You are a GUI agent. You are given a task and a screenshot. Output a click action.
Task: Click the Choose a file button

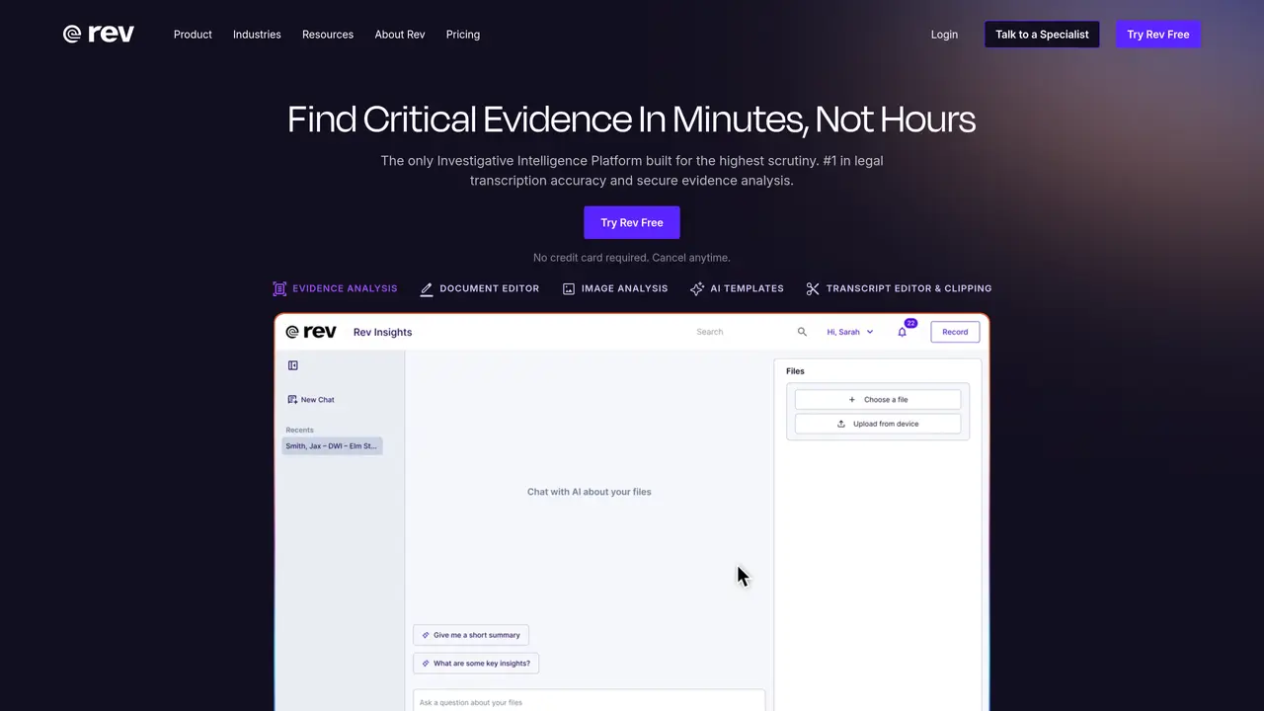click(878, 400)
